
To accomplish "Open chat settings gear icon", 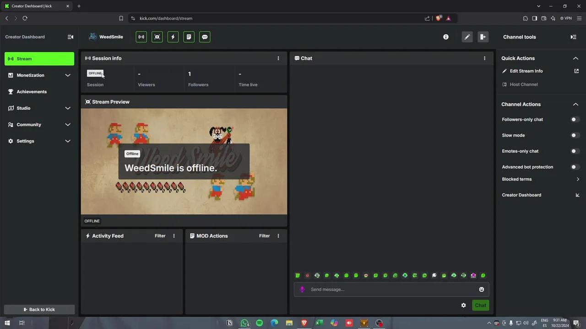I will tap(463, 305).
